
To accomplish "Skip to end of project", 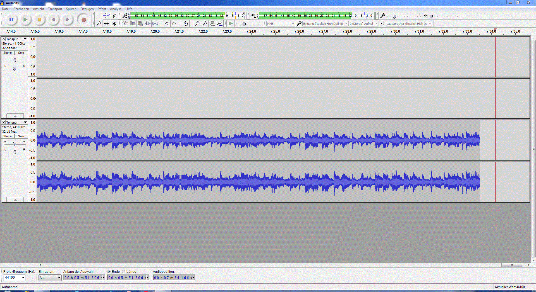I will (x=67, y=20).
